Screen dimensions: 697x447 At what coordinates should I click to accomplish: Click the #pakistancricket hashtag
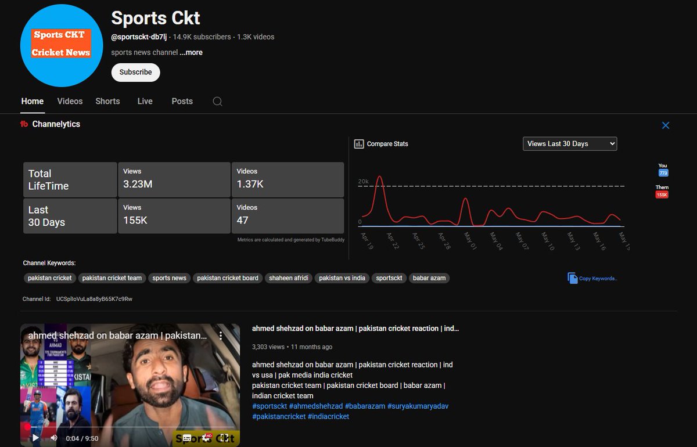click(279, 417)
